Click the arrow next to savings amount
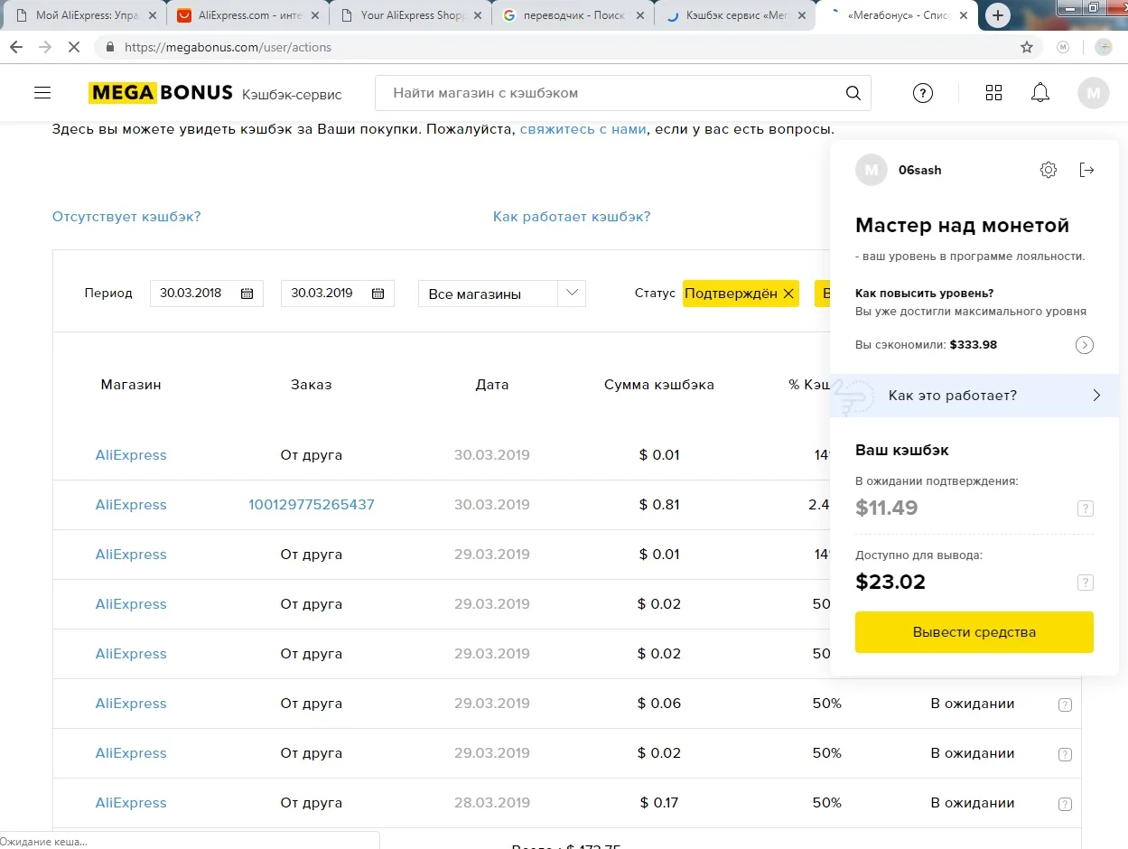This screenshot has width=1128, height=849. [1085, 345]
